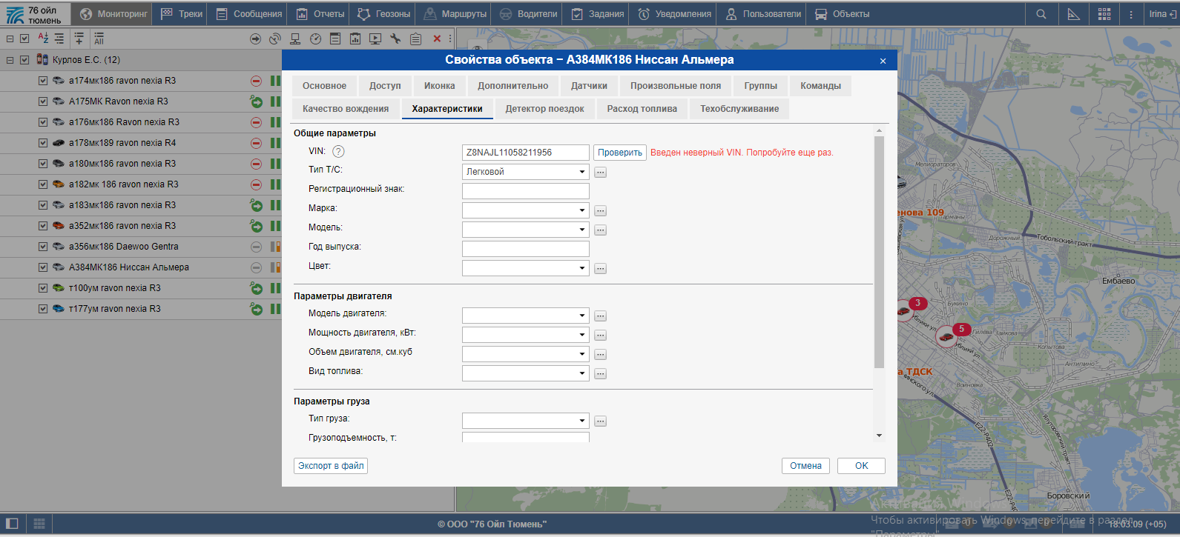Open the search tool in top bar
1180x537 pixels.
(x=1041, y=14)
